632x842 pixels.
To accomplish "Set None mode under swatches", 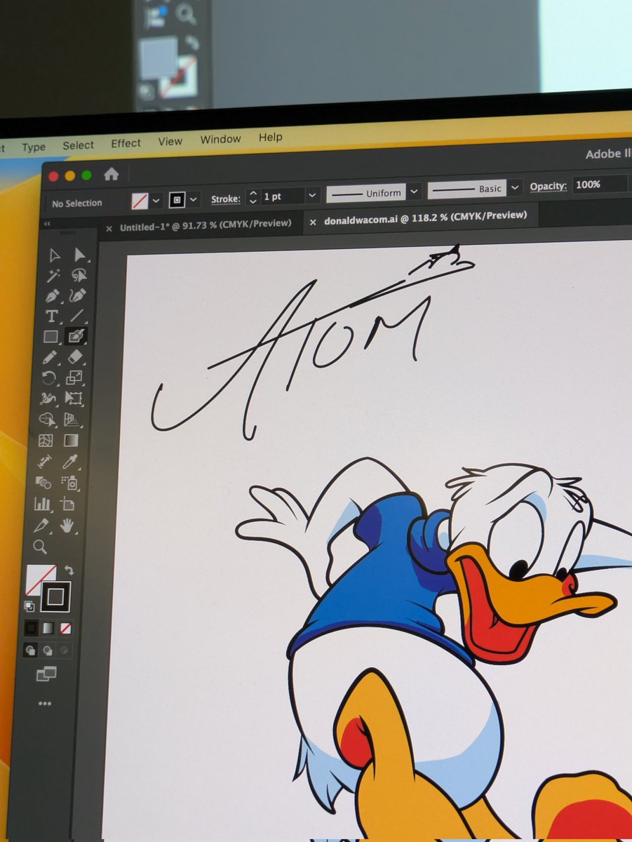I will [65, 627].
